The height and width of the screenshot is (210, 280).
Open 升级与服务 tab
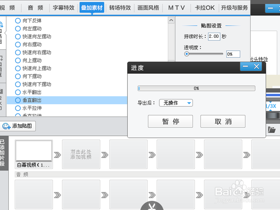tap(234, 8)
